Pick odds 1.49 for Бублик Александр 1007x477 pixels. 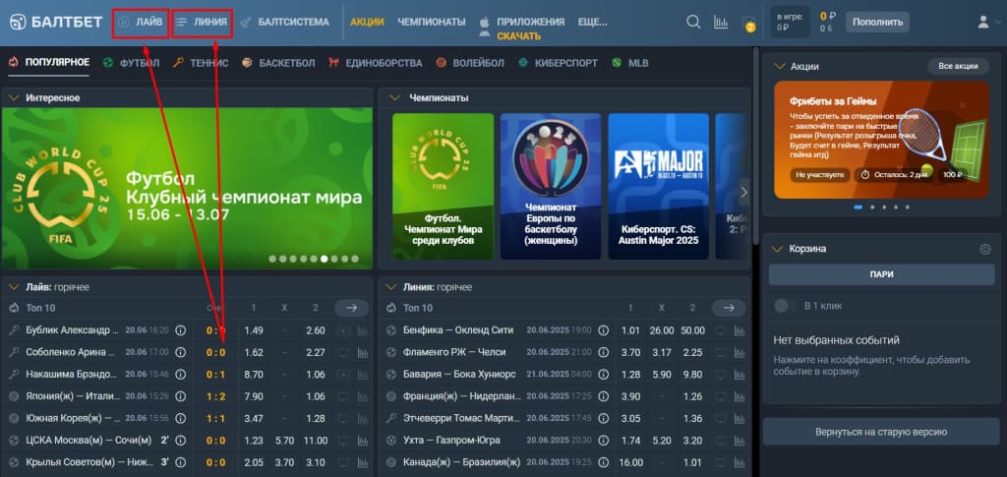point(254,330)
